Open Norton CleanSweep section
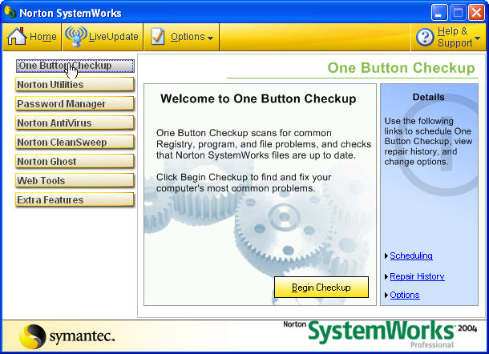The height and width of the screenshot is (354, 489). [75, 143]
